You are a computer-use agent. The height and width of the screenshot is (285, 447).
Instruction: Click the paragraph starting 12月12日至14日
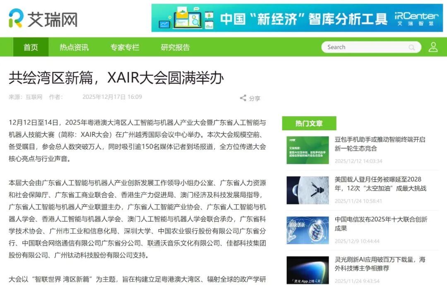click(137, 141)
